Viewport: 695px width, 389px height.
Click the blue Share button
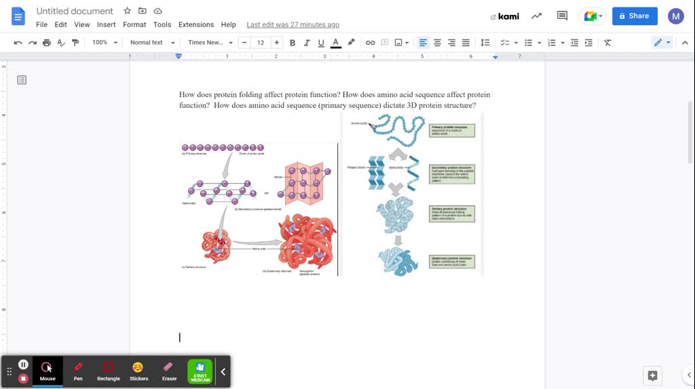(x=635, y=16)
